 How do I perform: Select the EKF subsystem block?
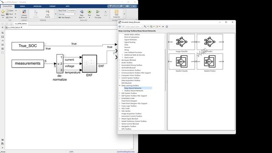tap(89, 64)
